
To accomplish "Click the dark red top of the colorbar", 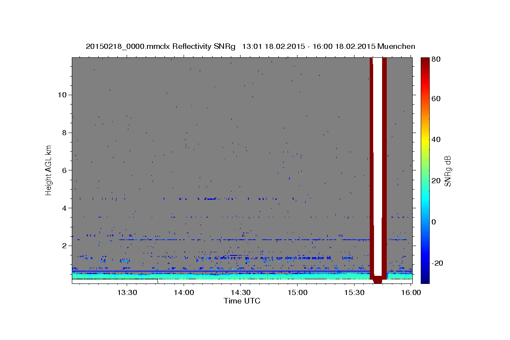I will [x=425, y=63].
